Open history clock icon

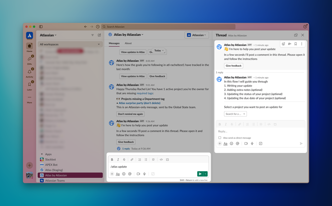(x=97, y=27)
